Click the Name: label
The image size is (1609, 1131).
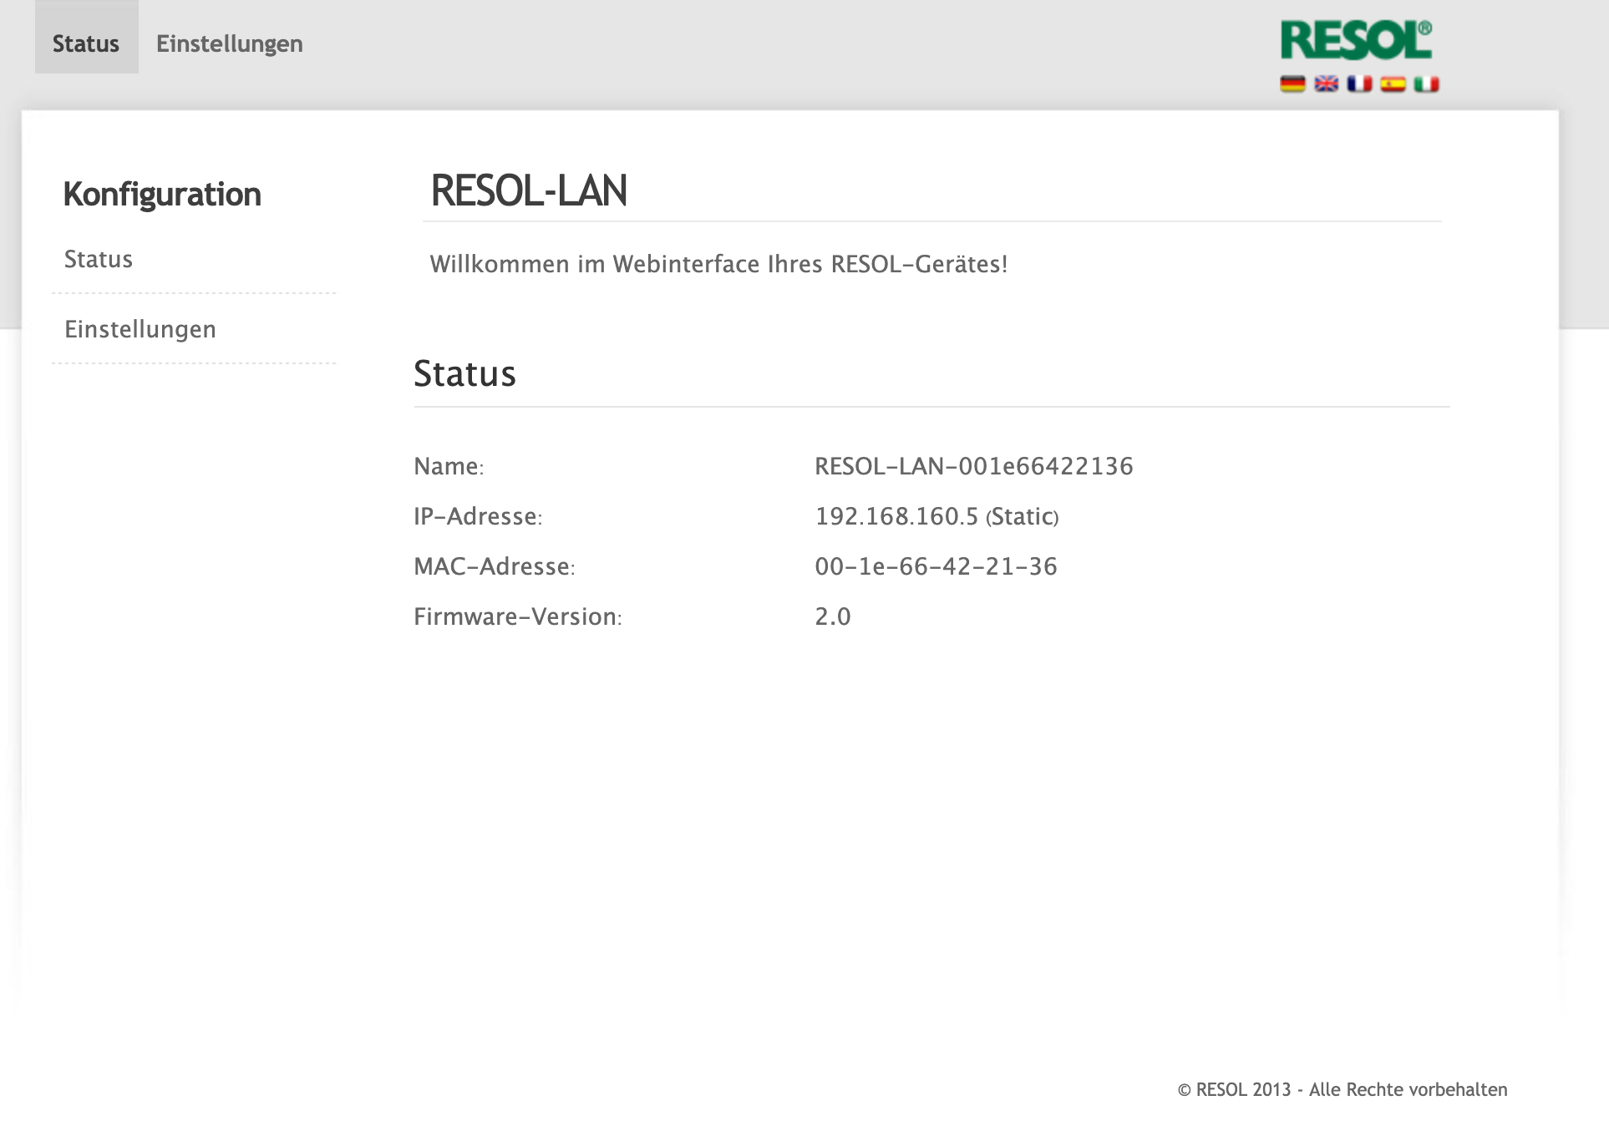tap(449, 466)
